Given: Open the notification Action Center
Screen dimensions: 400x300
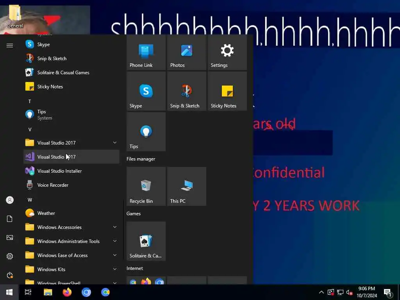Looking at the screenshot, I should coord(387,292).
